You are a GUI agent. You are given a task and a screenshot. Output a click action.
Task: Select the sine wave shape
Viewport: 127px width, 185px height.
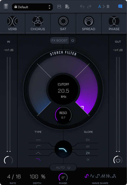coord(87,176)
